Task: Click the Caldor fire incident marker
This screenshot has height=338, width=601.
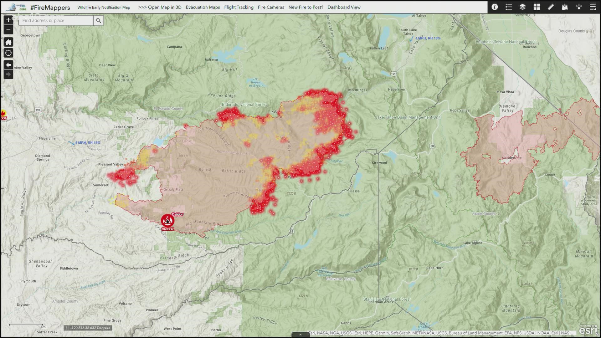Action: 168,221
